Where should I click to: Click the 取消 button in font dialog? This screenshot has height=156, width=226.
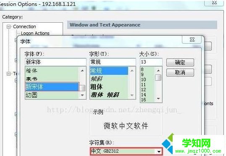pos(180,72)
